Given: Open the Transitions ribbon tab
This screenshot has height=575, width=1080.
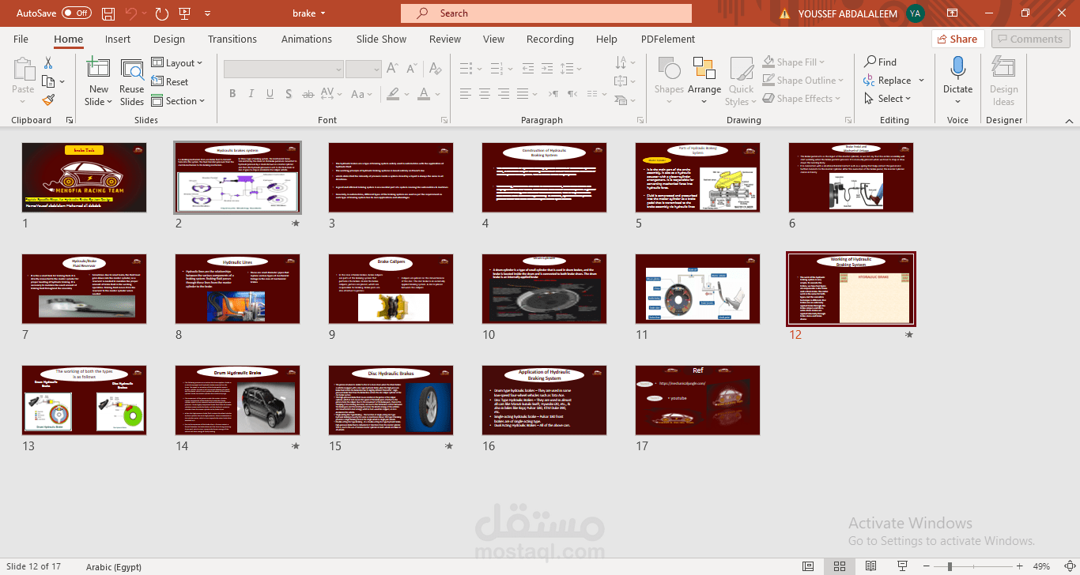Looking at the screenshot, I should pyautogui.click(x=232, y=39).
